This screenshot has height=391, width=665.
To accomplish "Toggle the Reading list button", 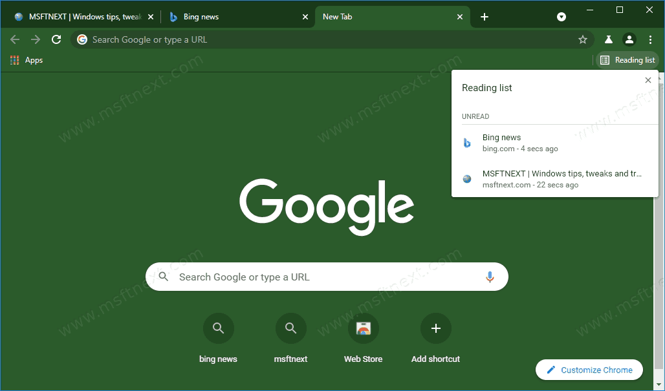I will (x=629, y=60).
